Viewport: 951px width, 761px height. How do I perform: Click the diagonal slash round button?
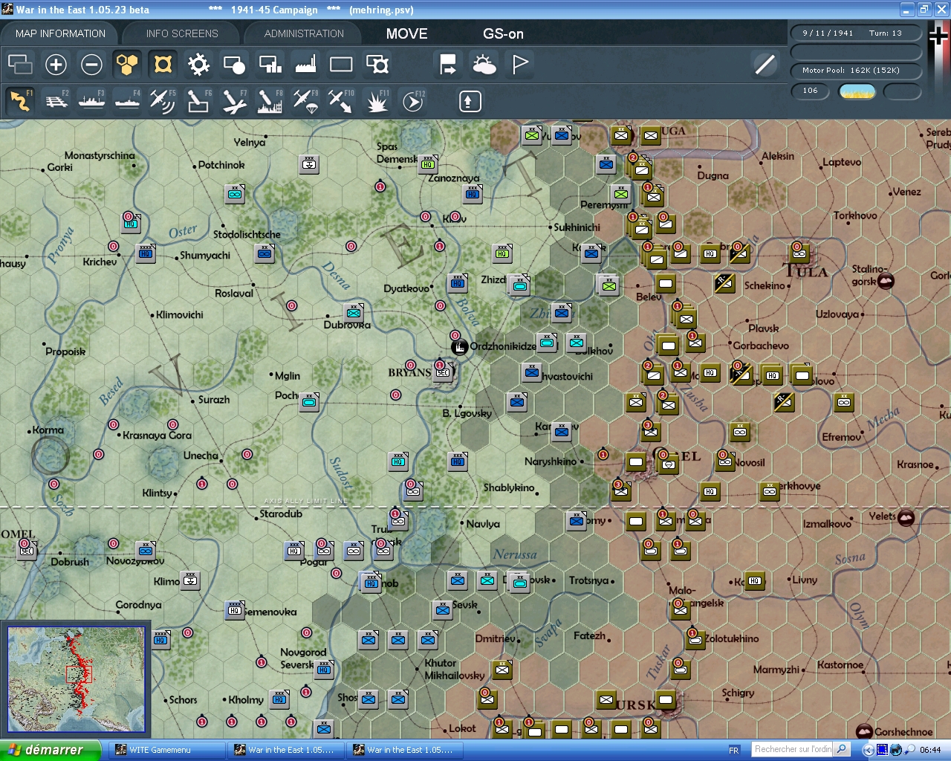tap(765, 65)
